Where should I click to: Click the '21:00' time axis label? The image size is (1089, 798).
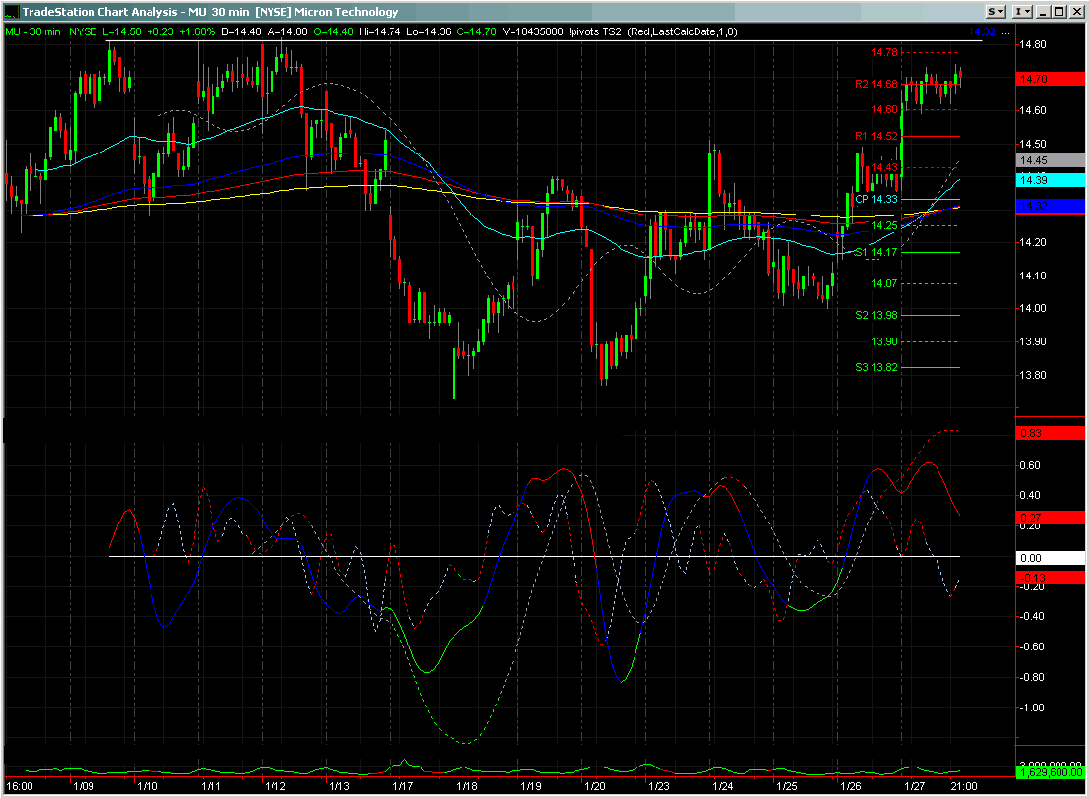tap(964, 786)
